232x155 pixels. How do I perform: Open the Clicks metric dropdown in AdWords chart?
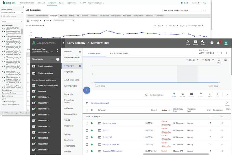click(192, 60)
